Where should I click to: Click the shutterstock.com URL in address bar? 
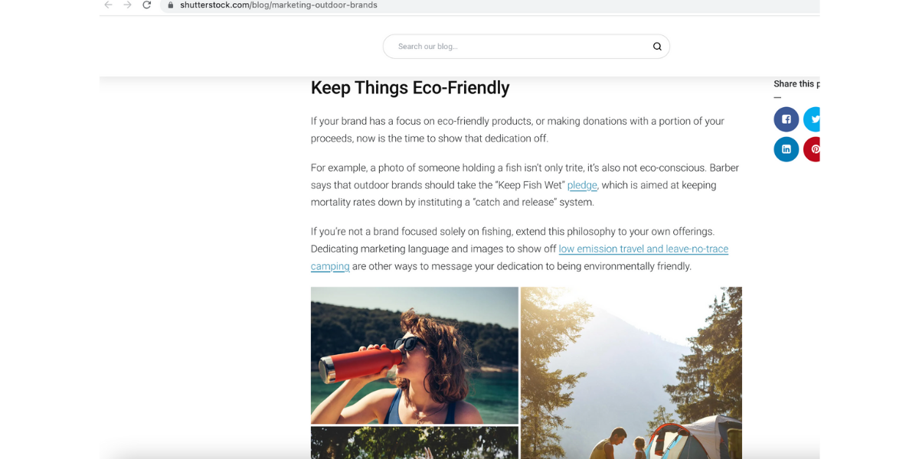(278, 5)
